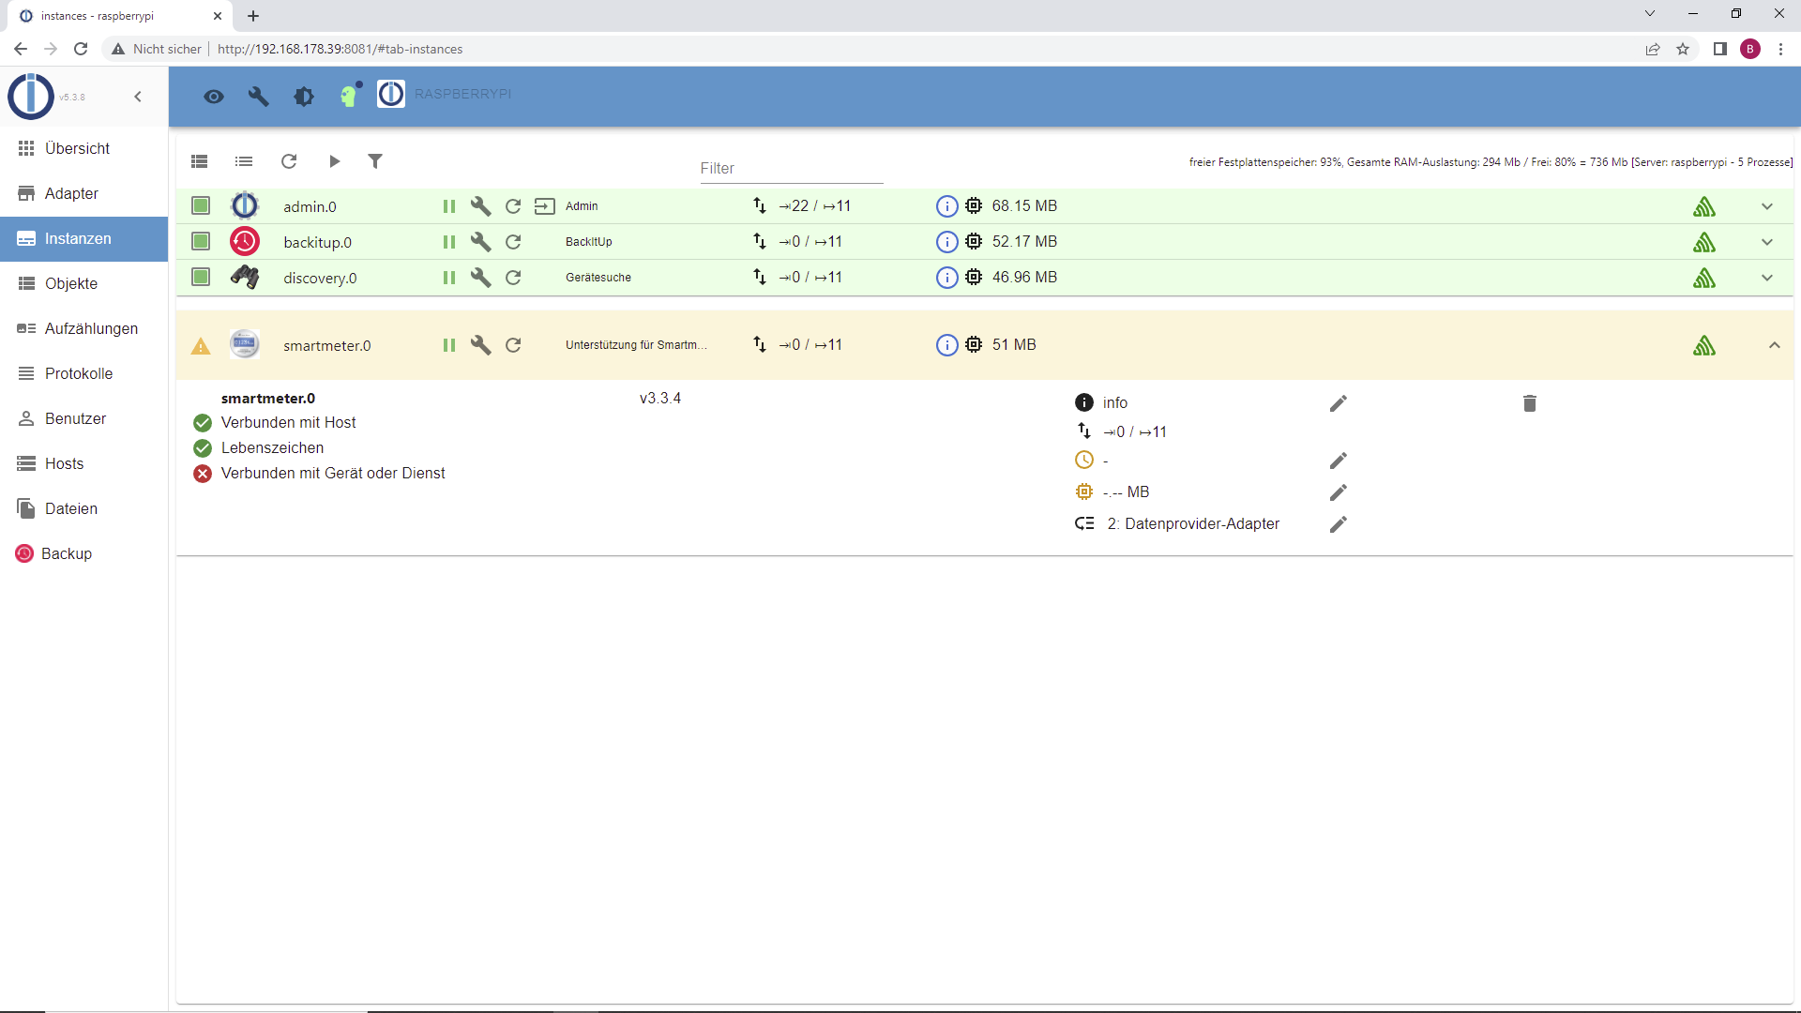This screenshot has height=1013, width=1801.
Task: Edit the Datenprovider-Adapter tier setting
Action: point(1339,524)
